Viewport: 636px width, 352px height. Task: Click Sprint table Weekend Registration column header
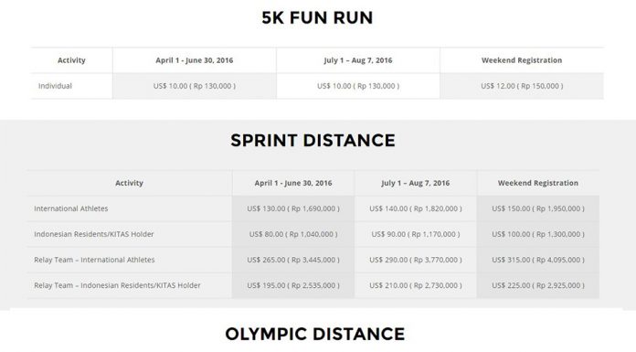click(538, 183)
